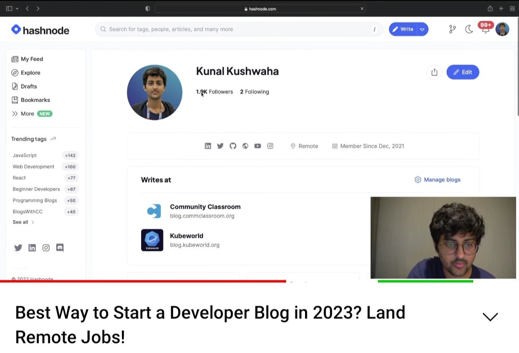Open the Beginner Developers trending tag
This screenshot has width=519, height=353.
click(x=45, y=189)
